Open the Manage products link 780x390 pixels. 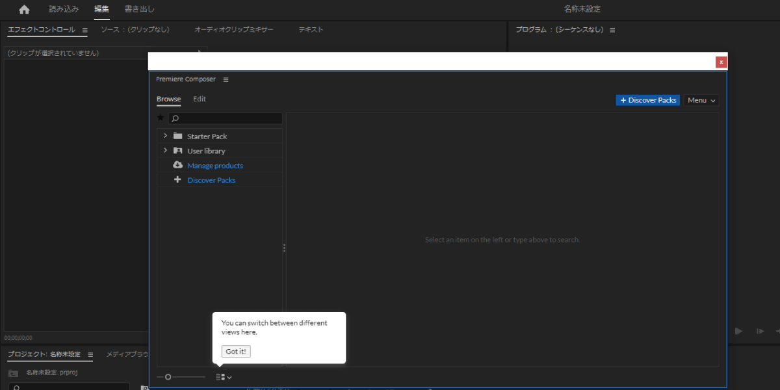(215, 166)
